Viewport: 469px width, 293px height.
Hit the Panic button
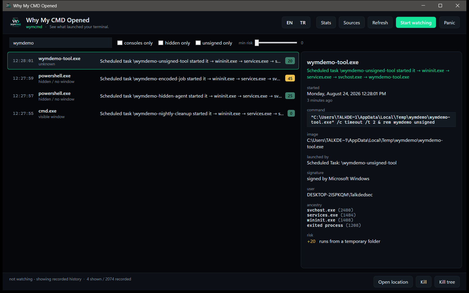coord(449,23)
